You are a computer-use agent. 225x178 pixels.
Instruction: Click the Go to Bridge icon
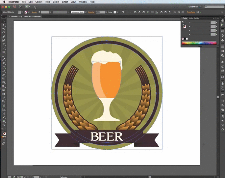pyautogui.click(x=21, y=7)
